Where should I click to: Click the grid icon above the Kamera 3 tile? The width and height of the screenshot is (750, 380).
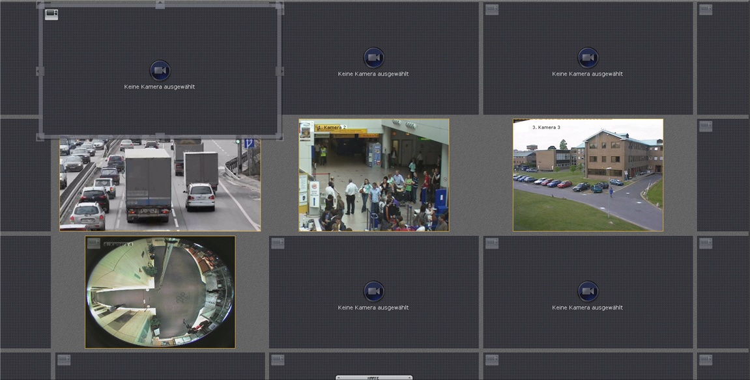[x=492, y=9]
